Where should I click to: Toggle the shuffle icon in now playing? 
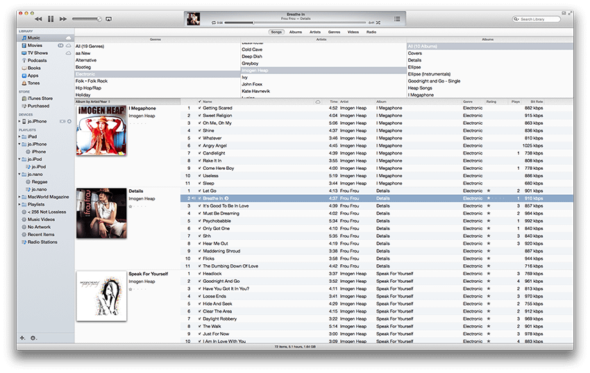pos(378,23)
